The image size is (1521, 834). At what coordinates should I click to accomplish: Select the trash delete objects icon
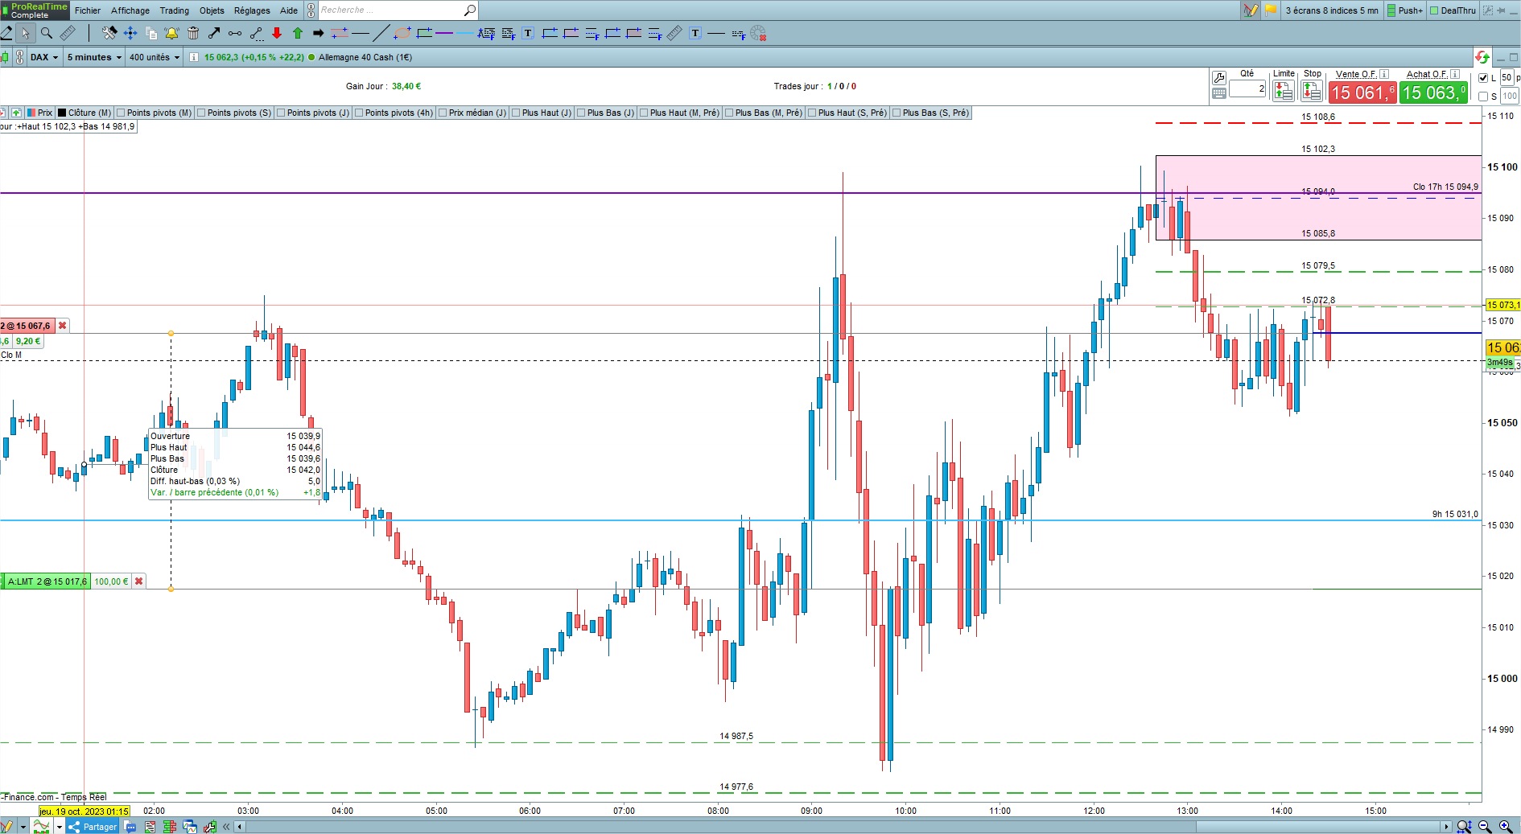click(193, 33)
